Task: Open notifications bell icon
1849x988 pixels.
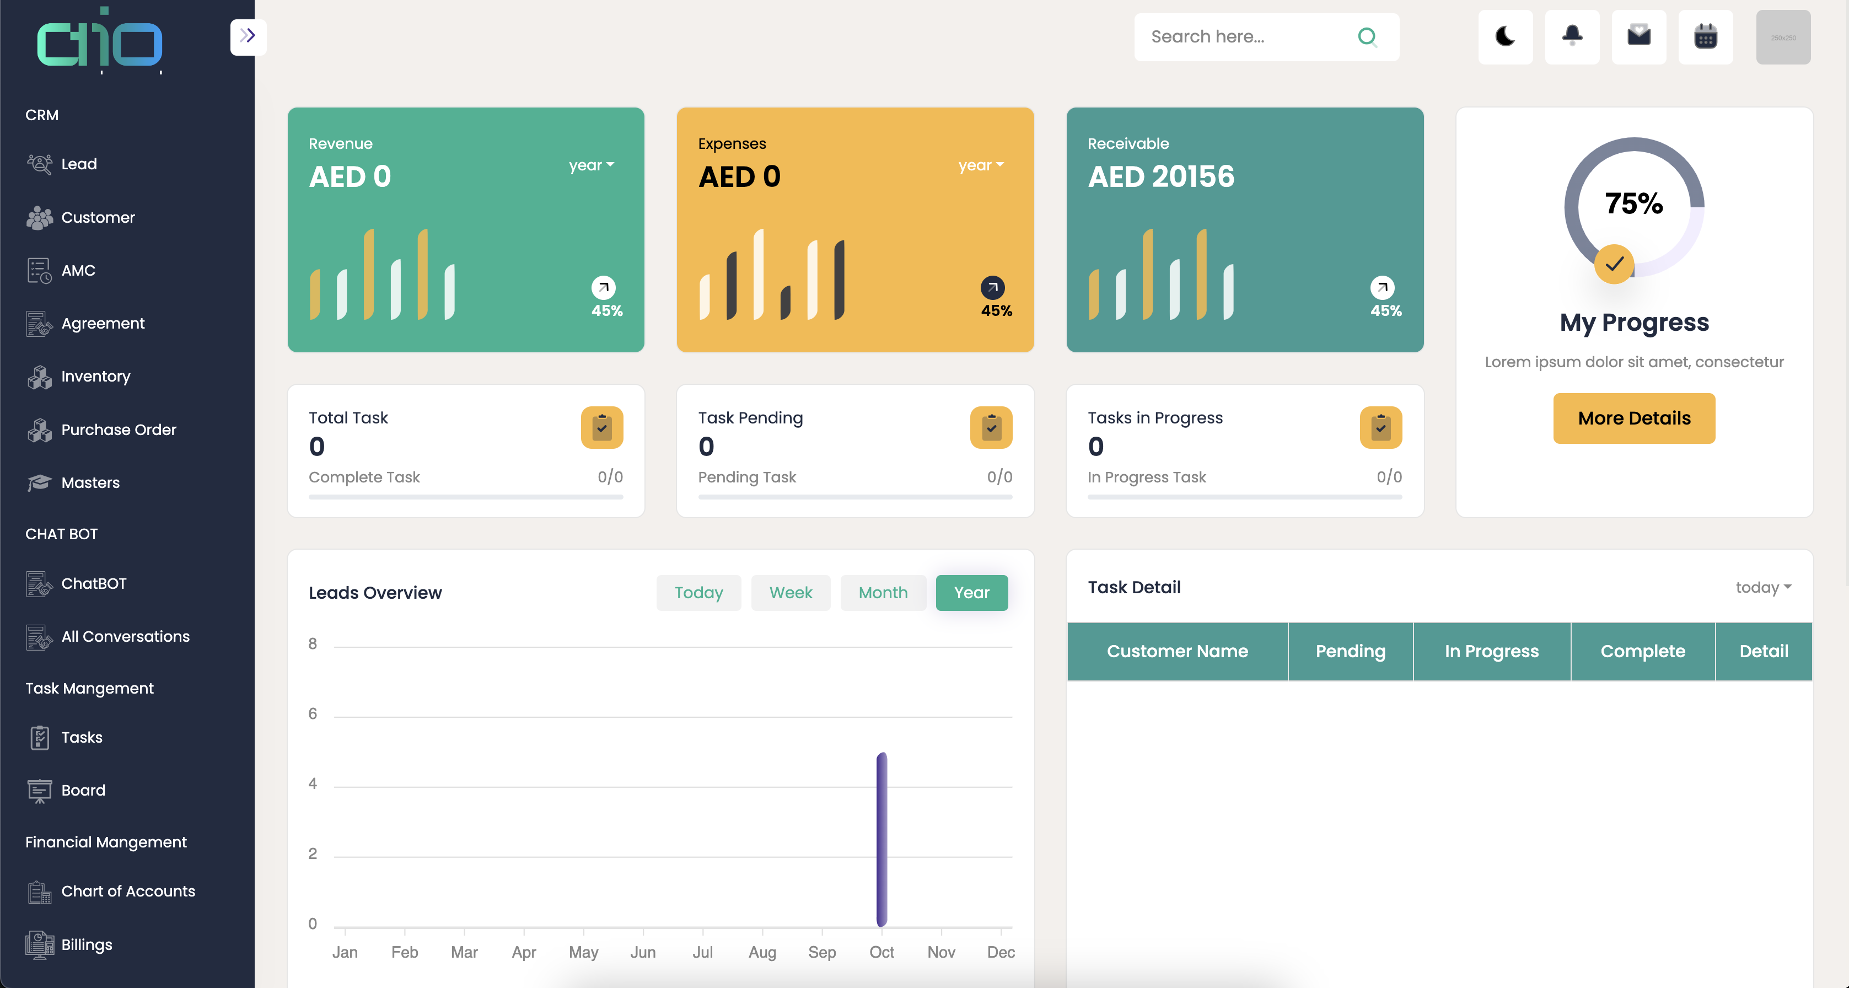Action: tap(1572, 36)
